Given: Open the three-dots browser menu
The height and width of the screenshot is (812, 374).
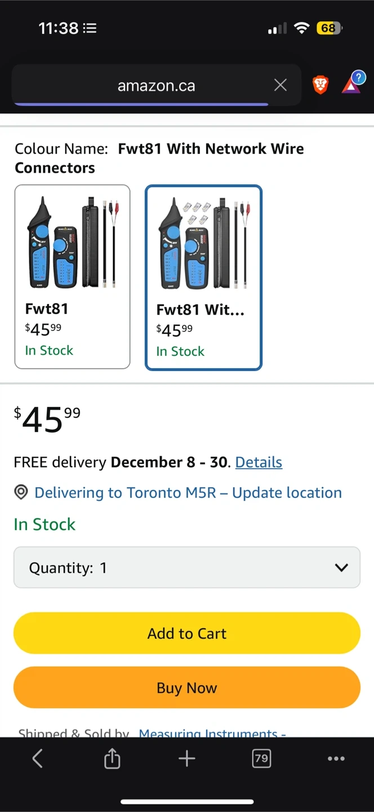Looking at the screenshot, I should pyautogui.click(x=336, y=758).
